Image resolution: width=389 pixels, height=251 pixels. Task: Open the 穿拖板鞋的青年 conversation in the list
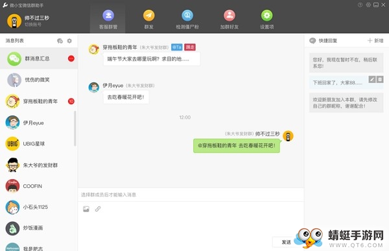pyautogui.click(x=39, y=101)
